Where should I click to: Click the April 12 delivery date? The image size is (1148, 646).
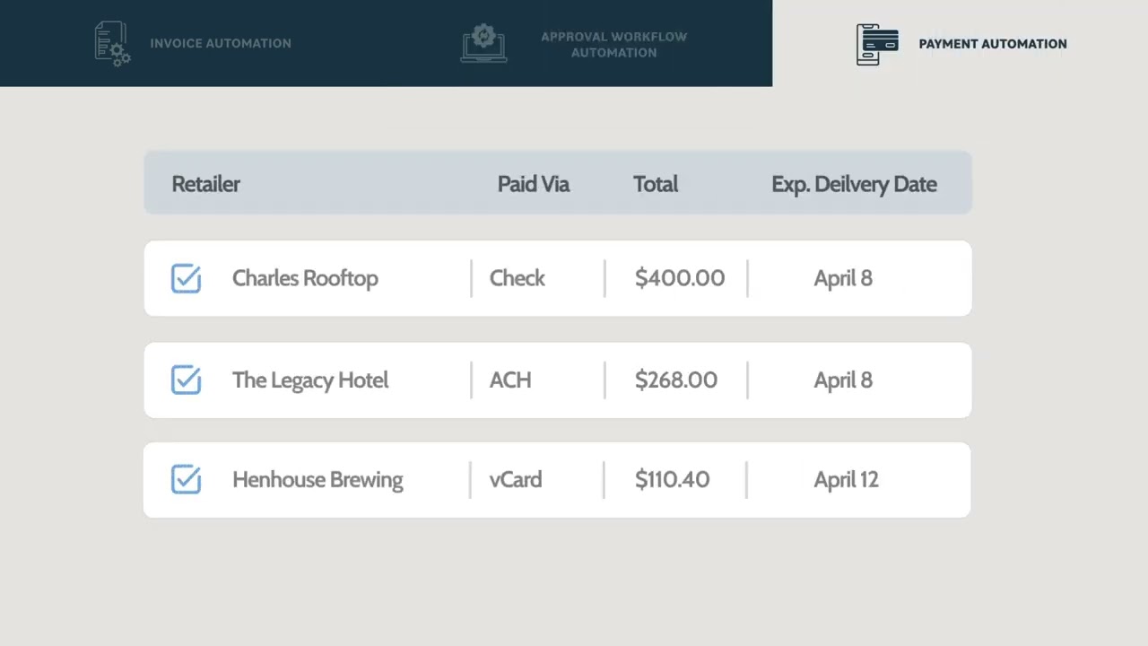pyautogui.click(x=846, y=480)
